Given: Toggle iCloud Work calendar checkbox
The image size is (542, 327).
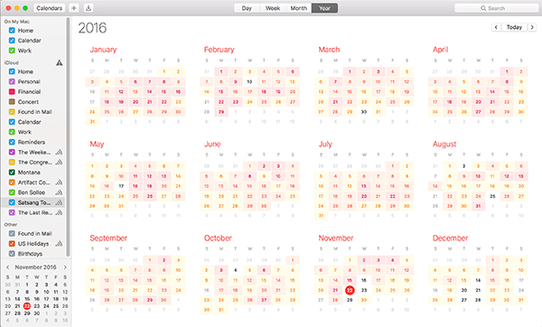Looking at the screenshot, I should [x=12, y=132].
